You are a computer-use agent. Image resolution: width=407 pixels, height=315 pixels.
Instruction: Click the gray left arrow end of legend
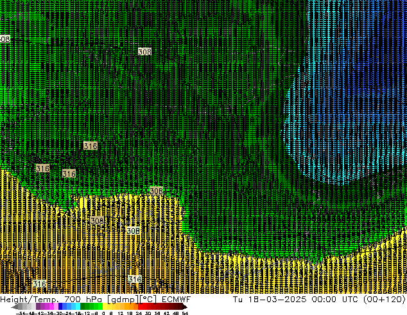pos(15,307)
